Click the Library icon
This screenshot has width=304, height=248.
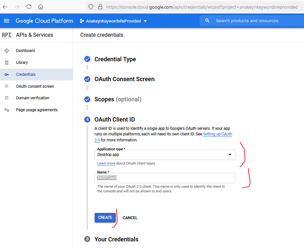[x=7, y=63]
